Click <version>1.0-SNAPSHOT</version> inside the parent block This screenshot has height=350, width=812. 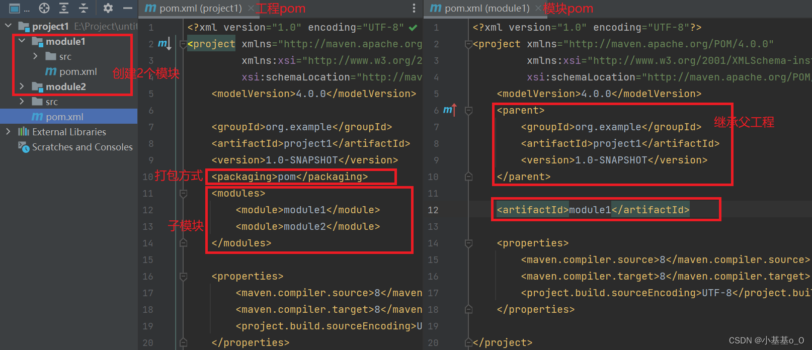[614, 160]
